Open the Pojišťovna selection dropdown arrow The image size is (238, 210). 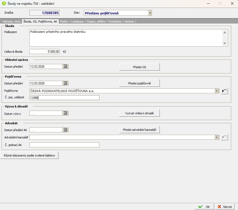coord(217,91)
